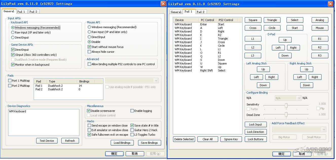Click Clear All bindings button
Image resolution: width=336 pixels, height=160 pixels.
208,139
